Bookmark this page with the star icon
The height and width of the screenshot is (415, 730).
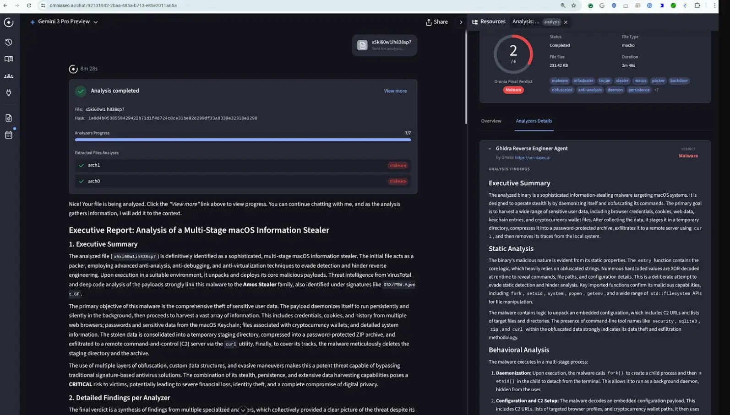click(574, 5)
